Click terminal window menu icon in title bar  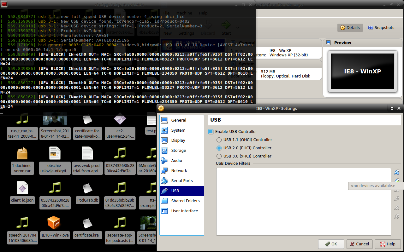4,4
